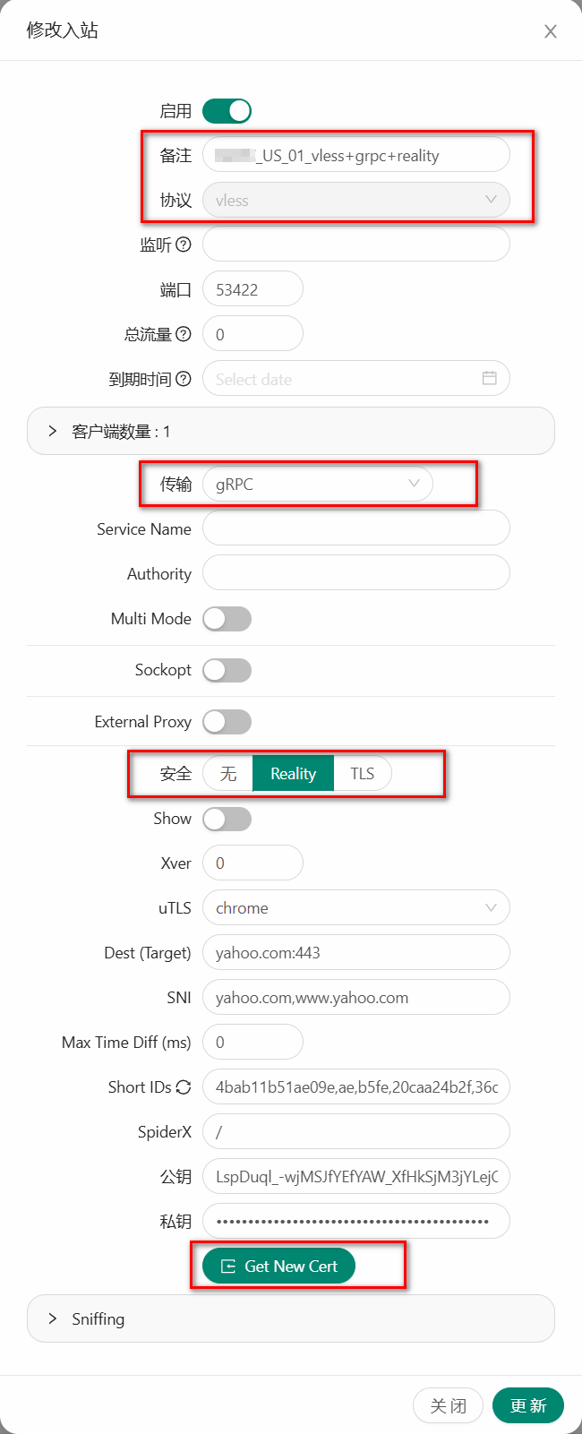Click Get New Cert button
This screenshot has height=1434, width=582.
click(x=278, y=1267)
